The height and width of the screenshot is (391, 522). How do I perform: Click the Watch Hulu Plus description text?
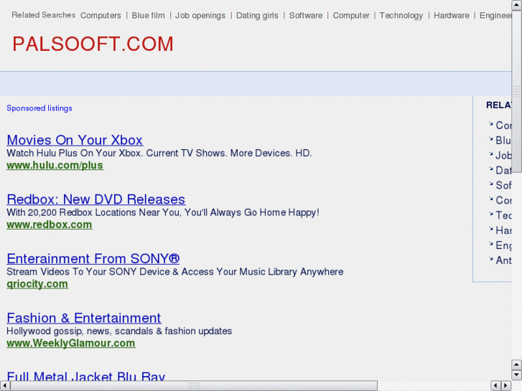coord(159,153)
